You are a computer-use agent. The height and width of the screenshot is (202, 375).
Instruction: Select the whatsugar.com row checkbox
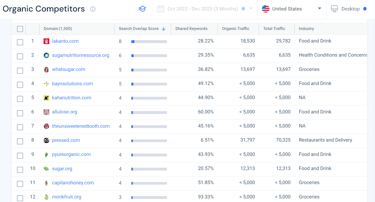[20, 71]
